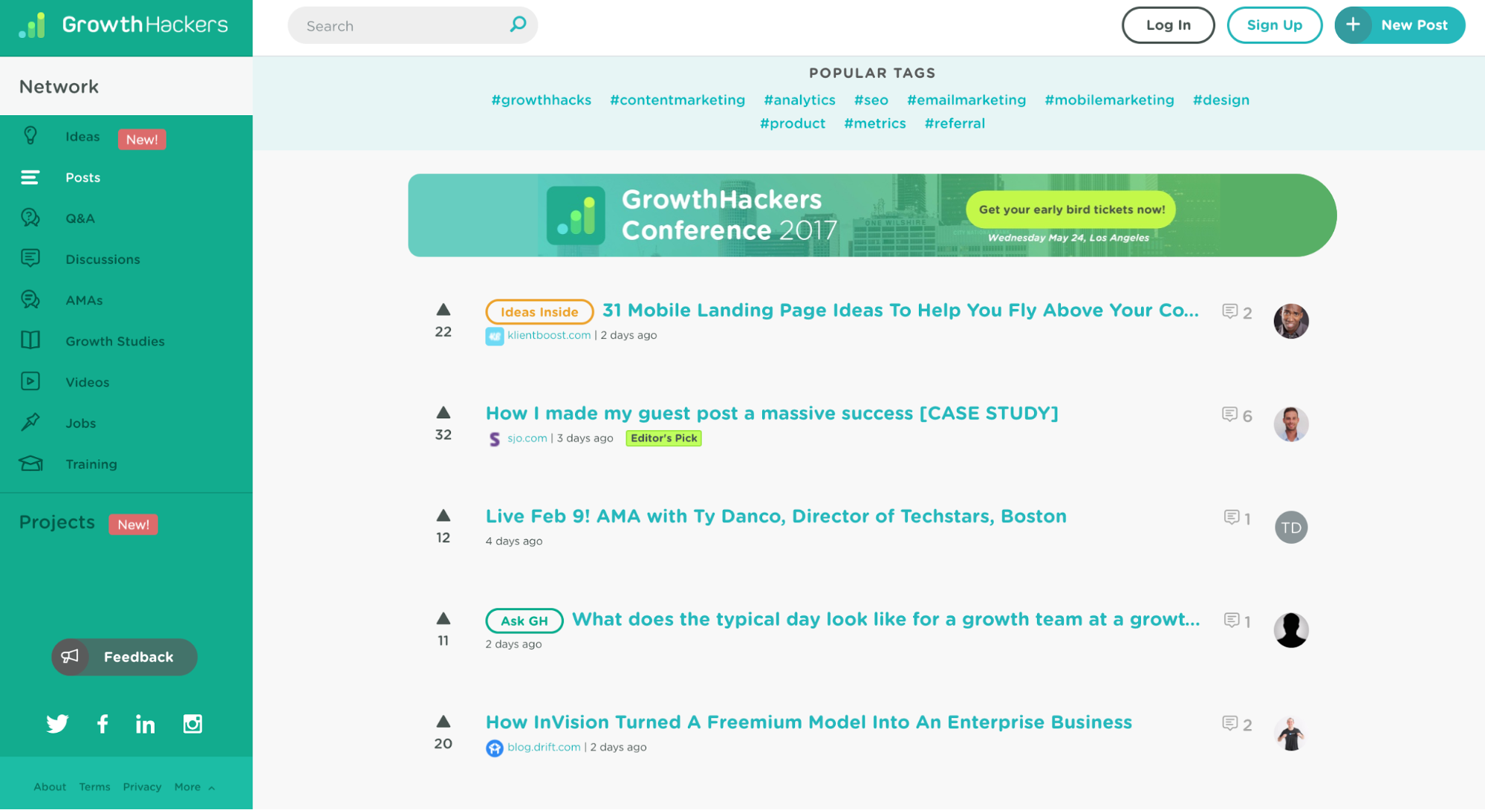
Task: Open the klientboost.com source link
Action: pos(548,335)
